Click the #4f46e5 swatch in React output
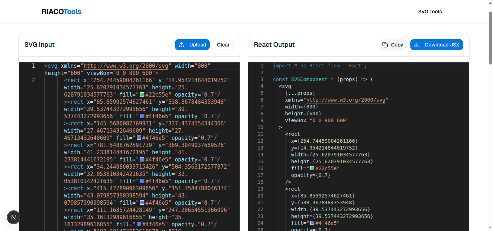This screenshot has width=493, height=231. [x=312, y=223]
